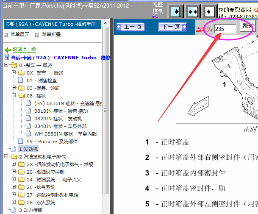Click the 0820IN 症状 page icon
258x214 pixels.
click(28, 118)
